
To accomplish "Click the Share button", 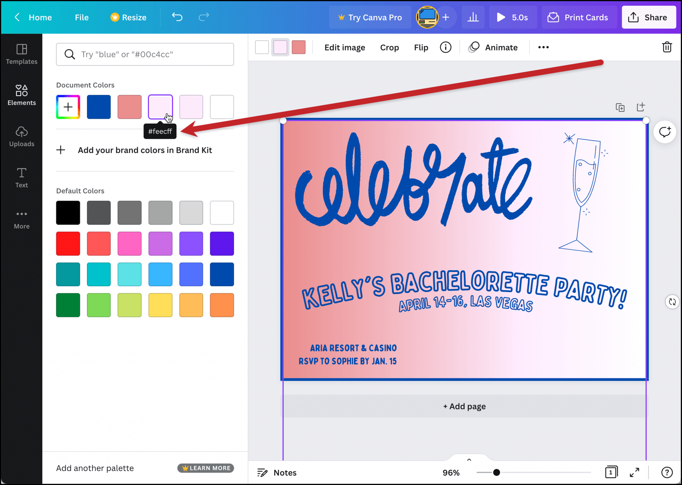I will (648, 17).
